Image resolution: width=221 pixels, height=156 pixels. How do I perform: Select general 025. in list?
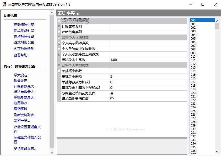[x=202, y=111]
